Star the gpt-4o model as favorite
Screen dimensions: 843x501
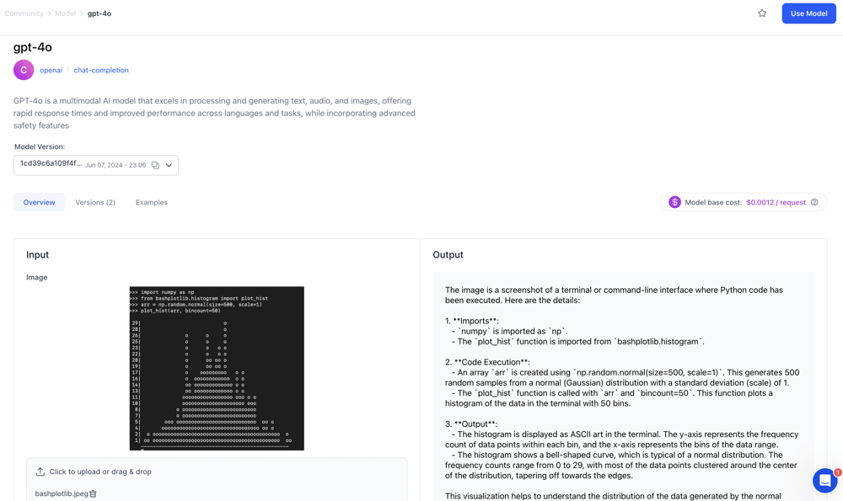point(762,13)
